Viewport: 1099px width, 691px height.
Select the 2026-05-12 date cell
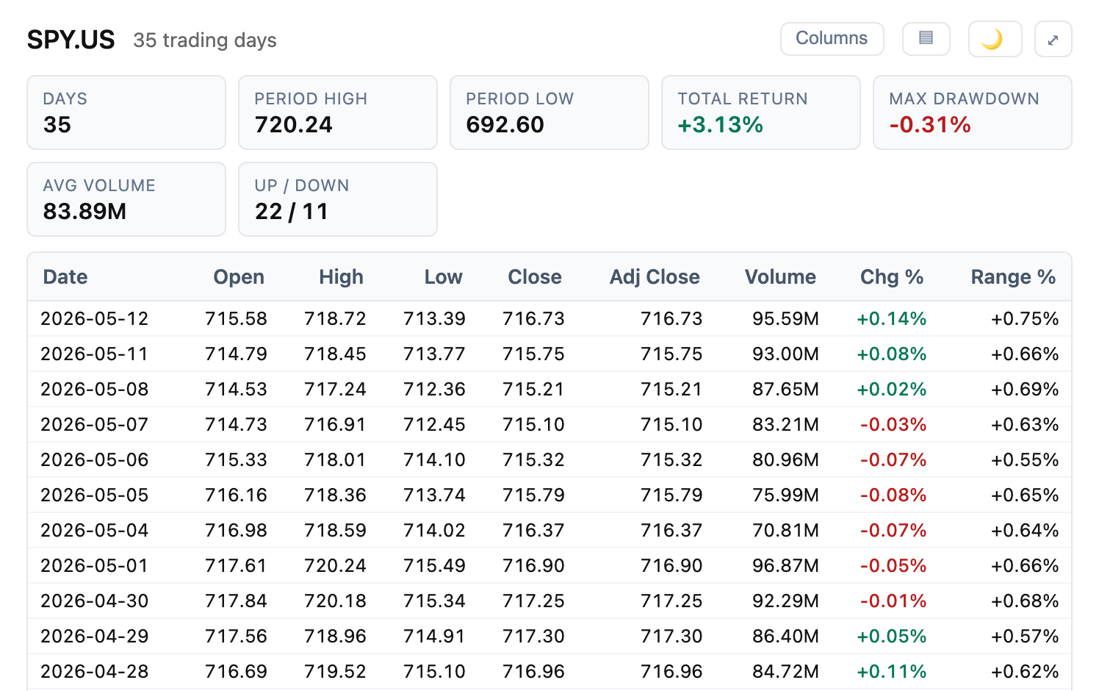click(x=94, y=318)
